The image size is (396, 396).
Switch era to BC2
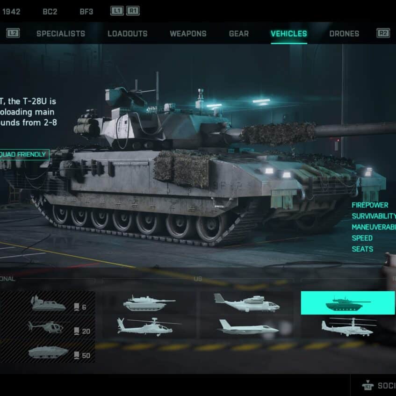(x=50, y=12)
